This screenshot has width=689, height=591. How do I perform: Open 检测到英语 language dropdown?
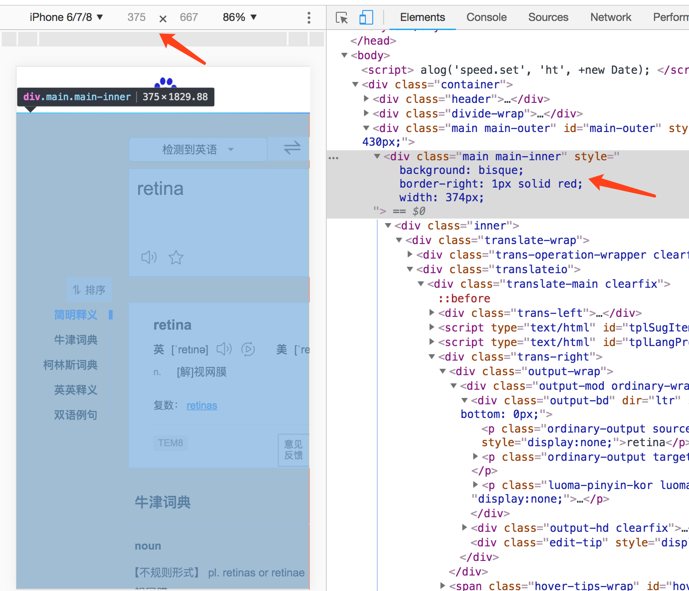(198, 149)
